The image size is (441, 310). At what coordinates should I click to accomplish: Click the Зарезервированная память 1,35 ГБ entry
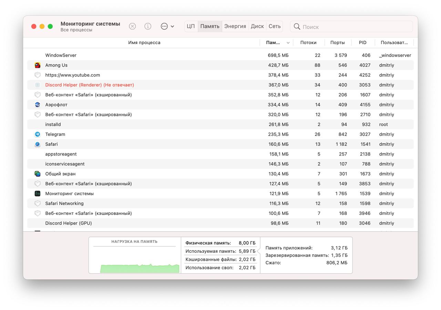(x=306, y=255)
